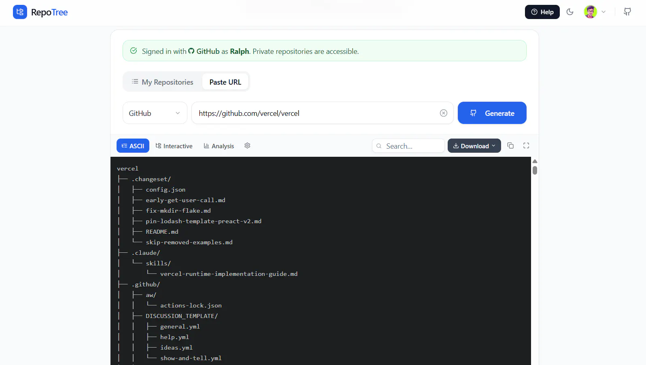Click actions-lock.json in the tree
The height and width of the screenshot is (365, 646).
(x=191, y=305)
